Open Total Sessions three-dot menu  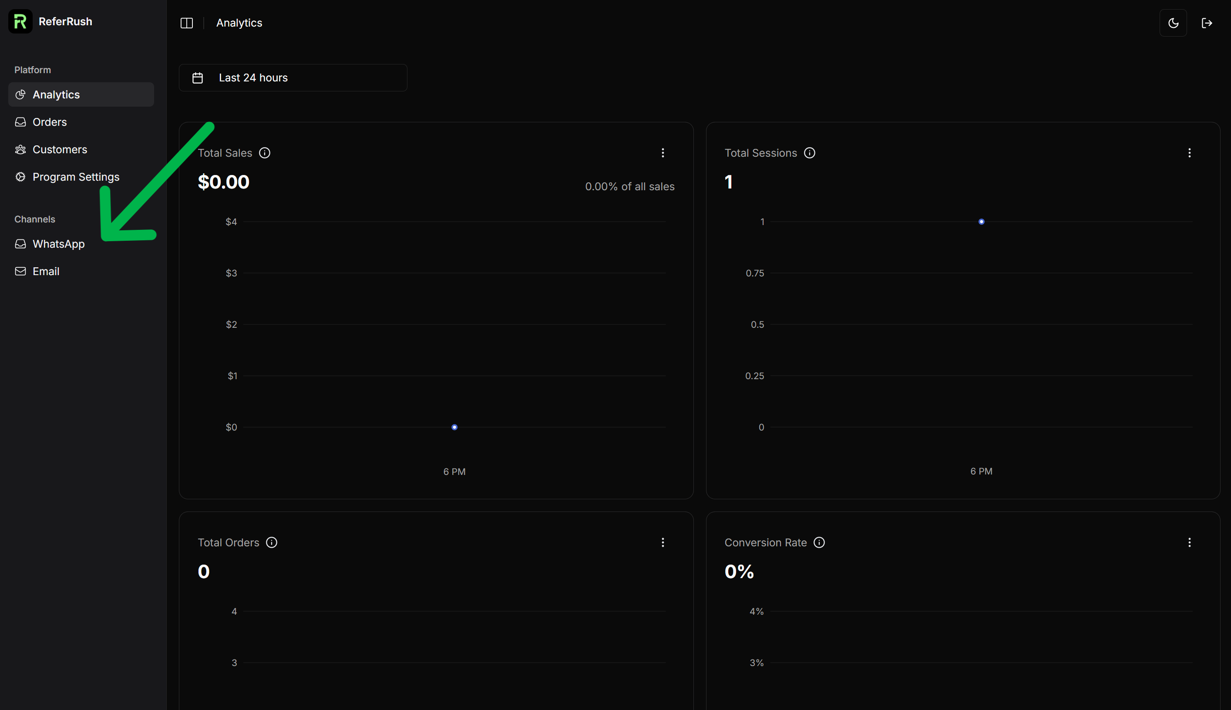tap(1189, 153)
